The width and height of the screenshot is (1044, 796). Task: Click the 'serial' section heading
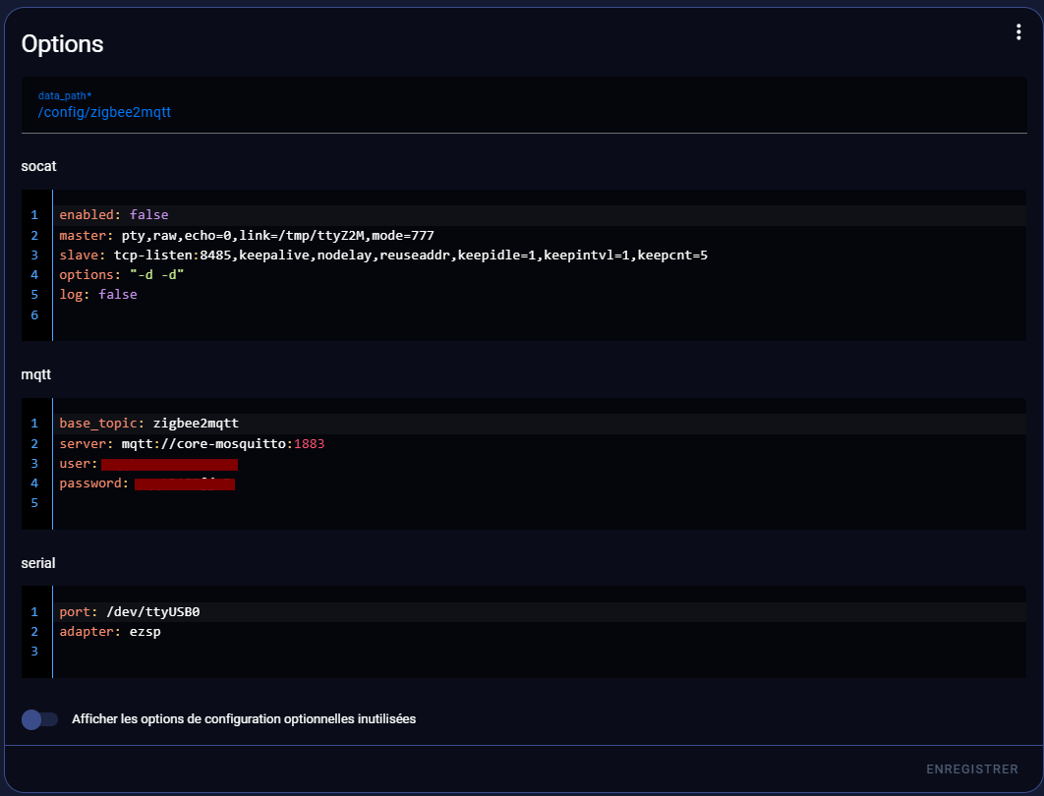38,563
